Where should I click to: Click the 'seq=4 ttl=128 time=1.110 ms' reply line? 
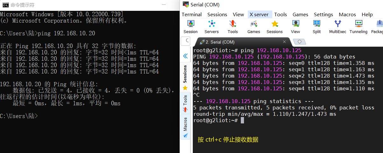click(x=284, y=88)
